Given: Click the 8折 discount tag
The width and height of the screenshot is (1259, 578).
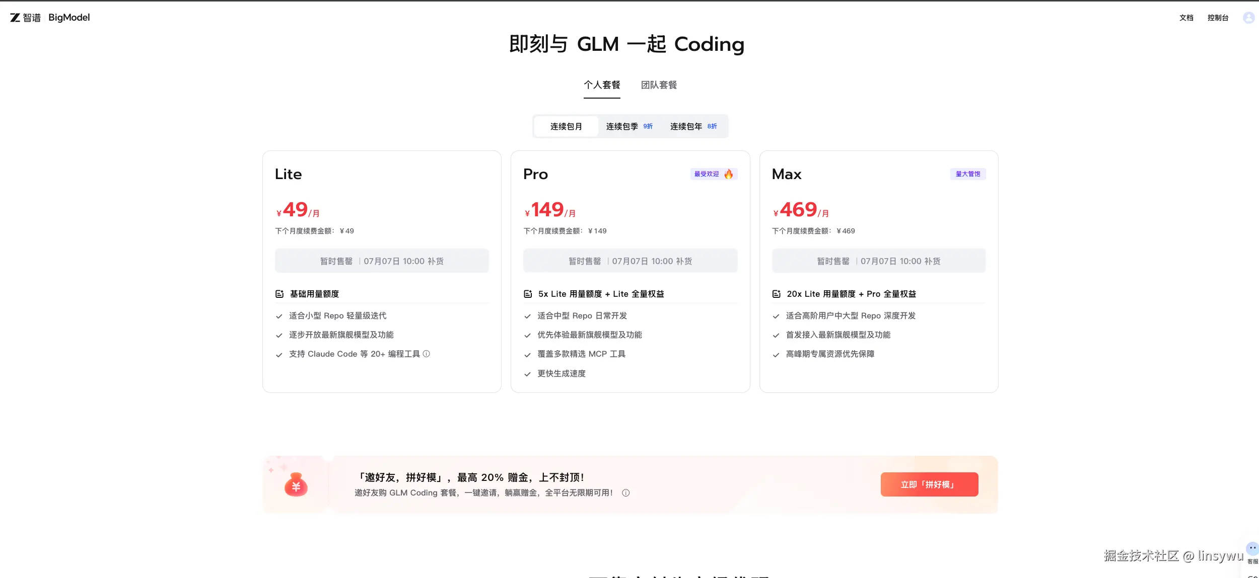Looking at the screenshot, I should click(x=712, y=126).
